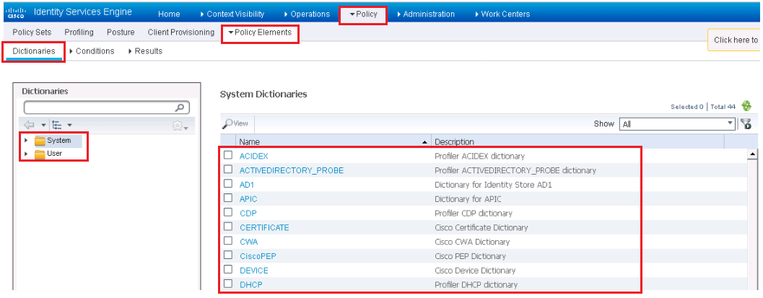Open the Show All dropdown

point(677,123)
